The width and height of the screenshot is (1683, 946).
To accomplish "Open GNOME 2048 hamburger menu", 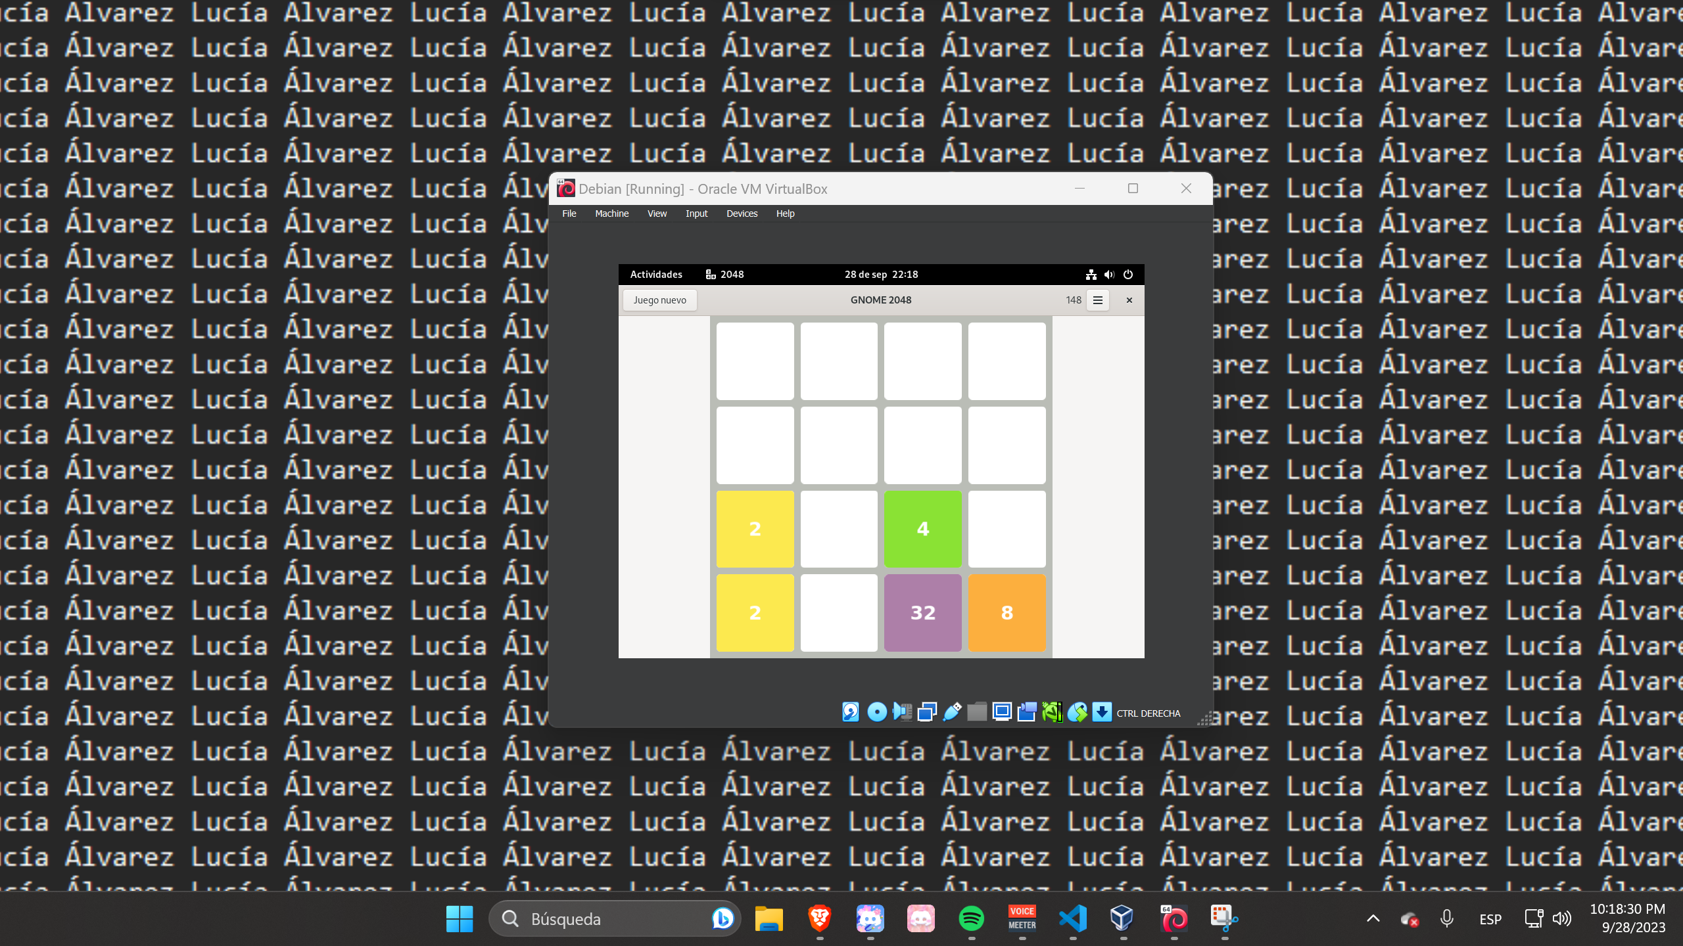I will [x=1097, y=300].
